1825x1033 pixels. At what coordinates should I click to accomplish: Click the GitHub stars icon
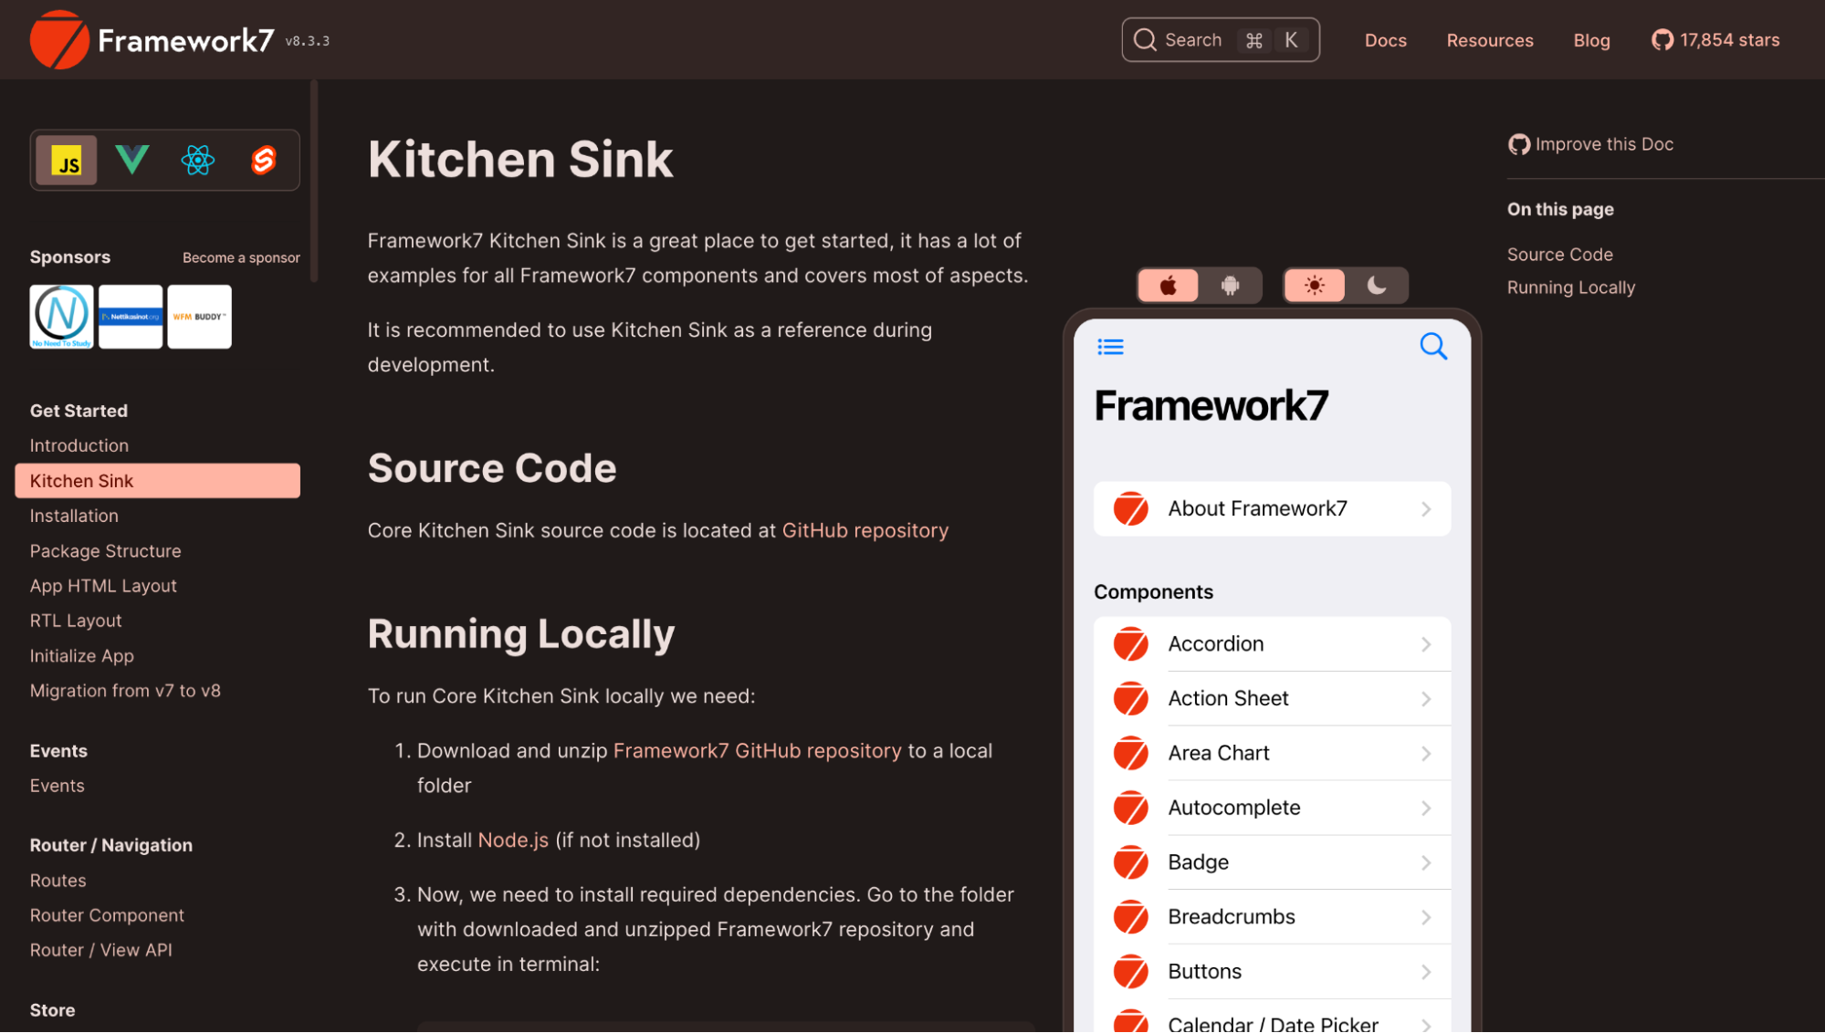1662,40
